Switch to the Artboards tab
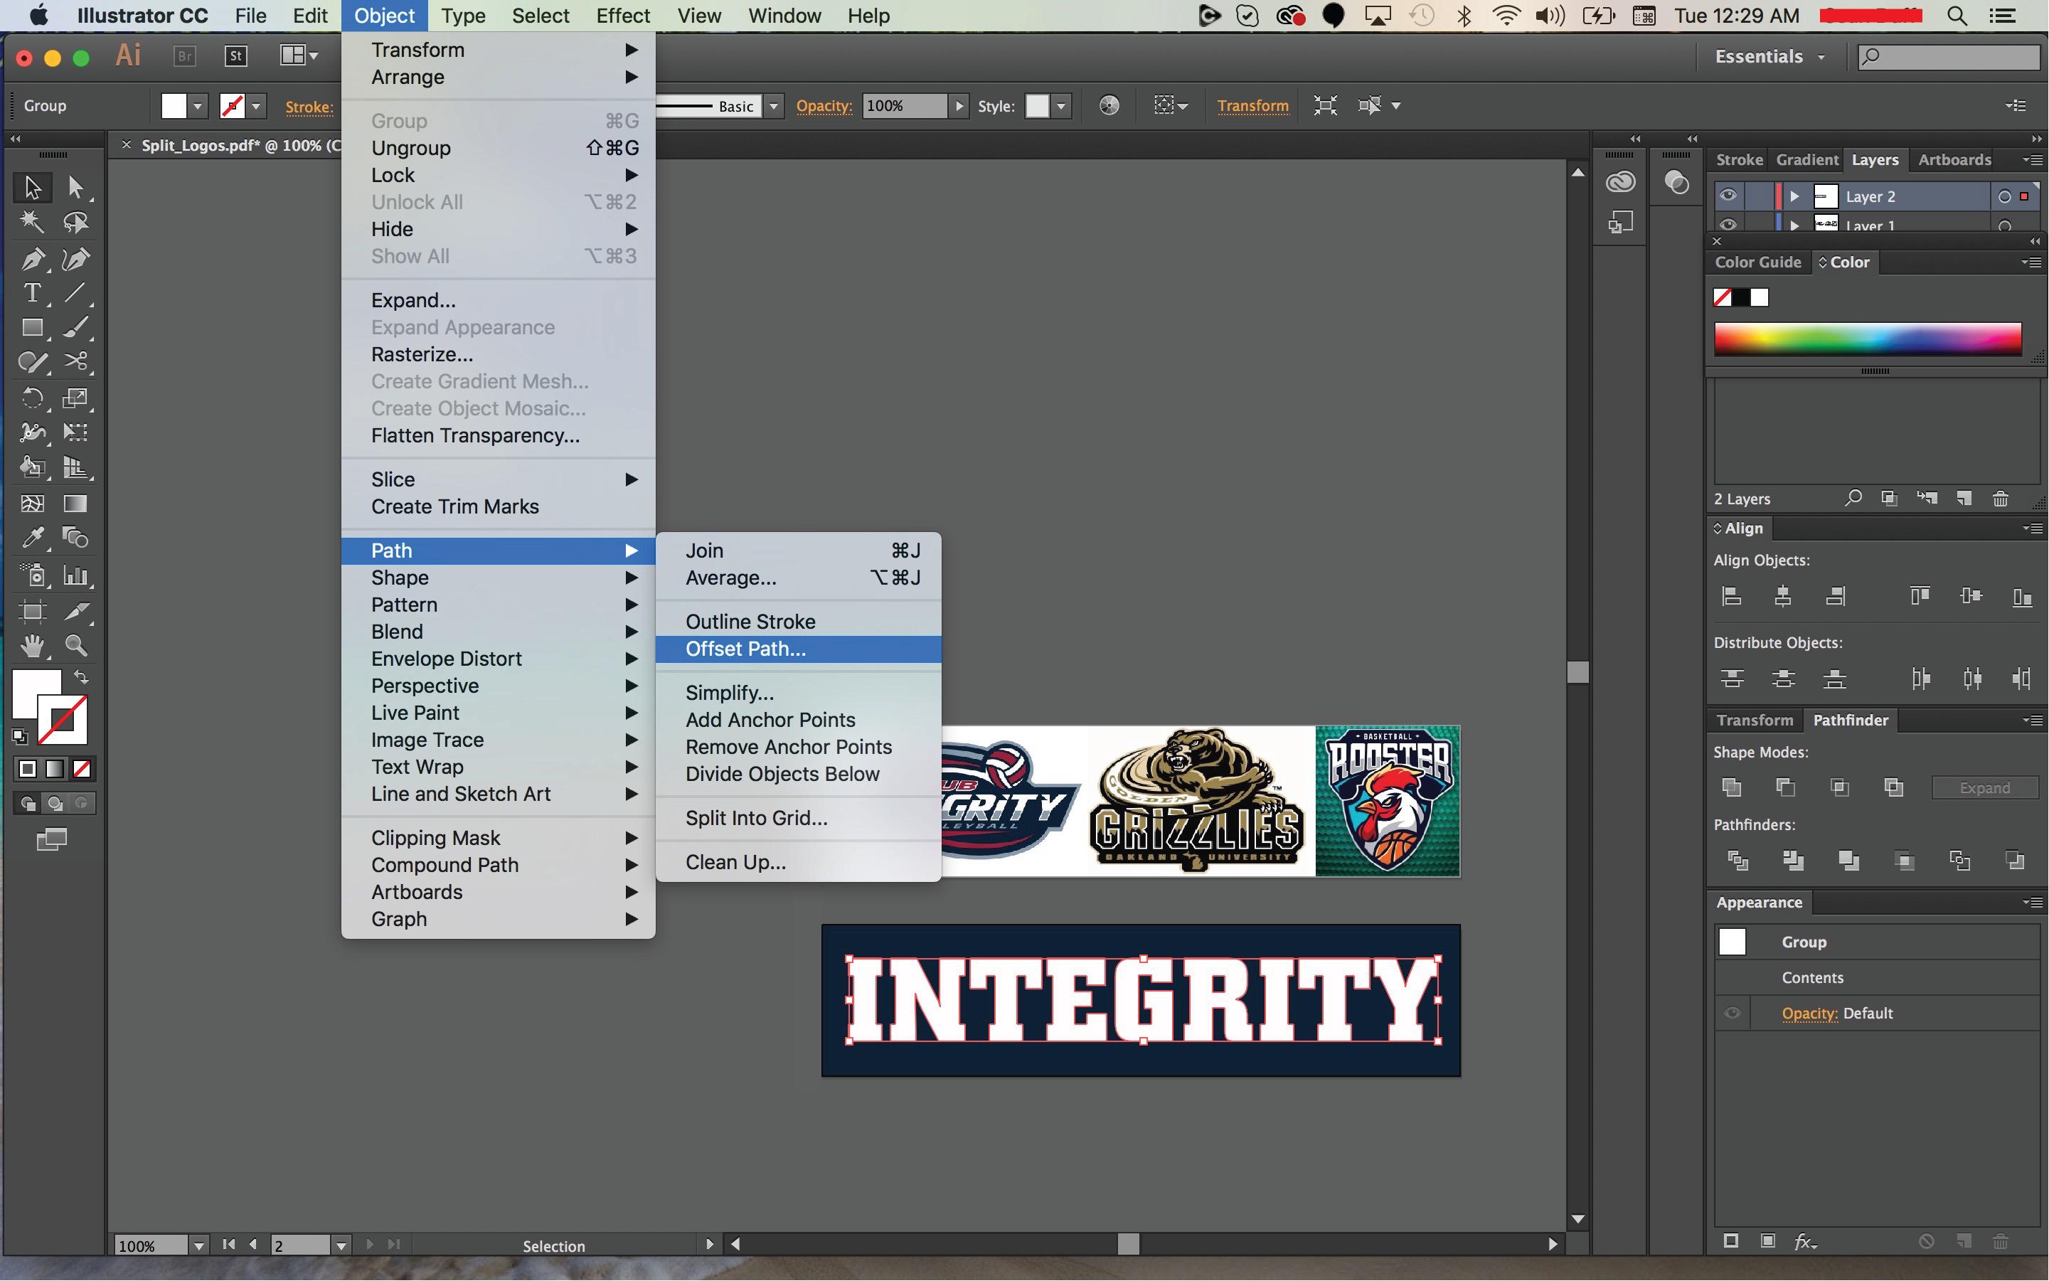Viewport: 2049px width, 1281px height. tap(1954, 159)
